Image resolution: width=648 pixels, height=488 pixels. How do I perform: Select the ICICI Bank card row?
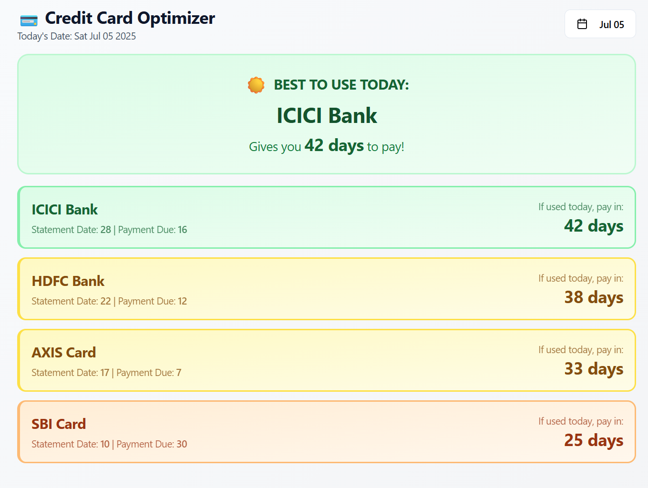coord(326,217)
